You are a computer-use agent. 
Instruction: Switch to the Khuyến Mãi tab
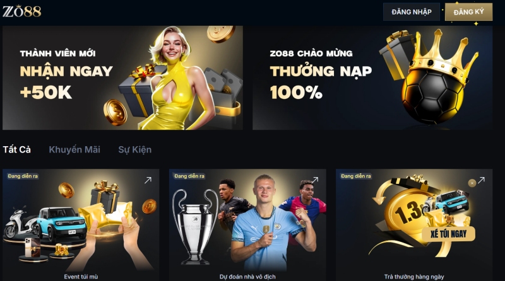tap(74, 149)
